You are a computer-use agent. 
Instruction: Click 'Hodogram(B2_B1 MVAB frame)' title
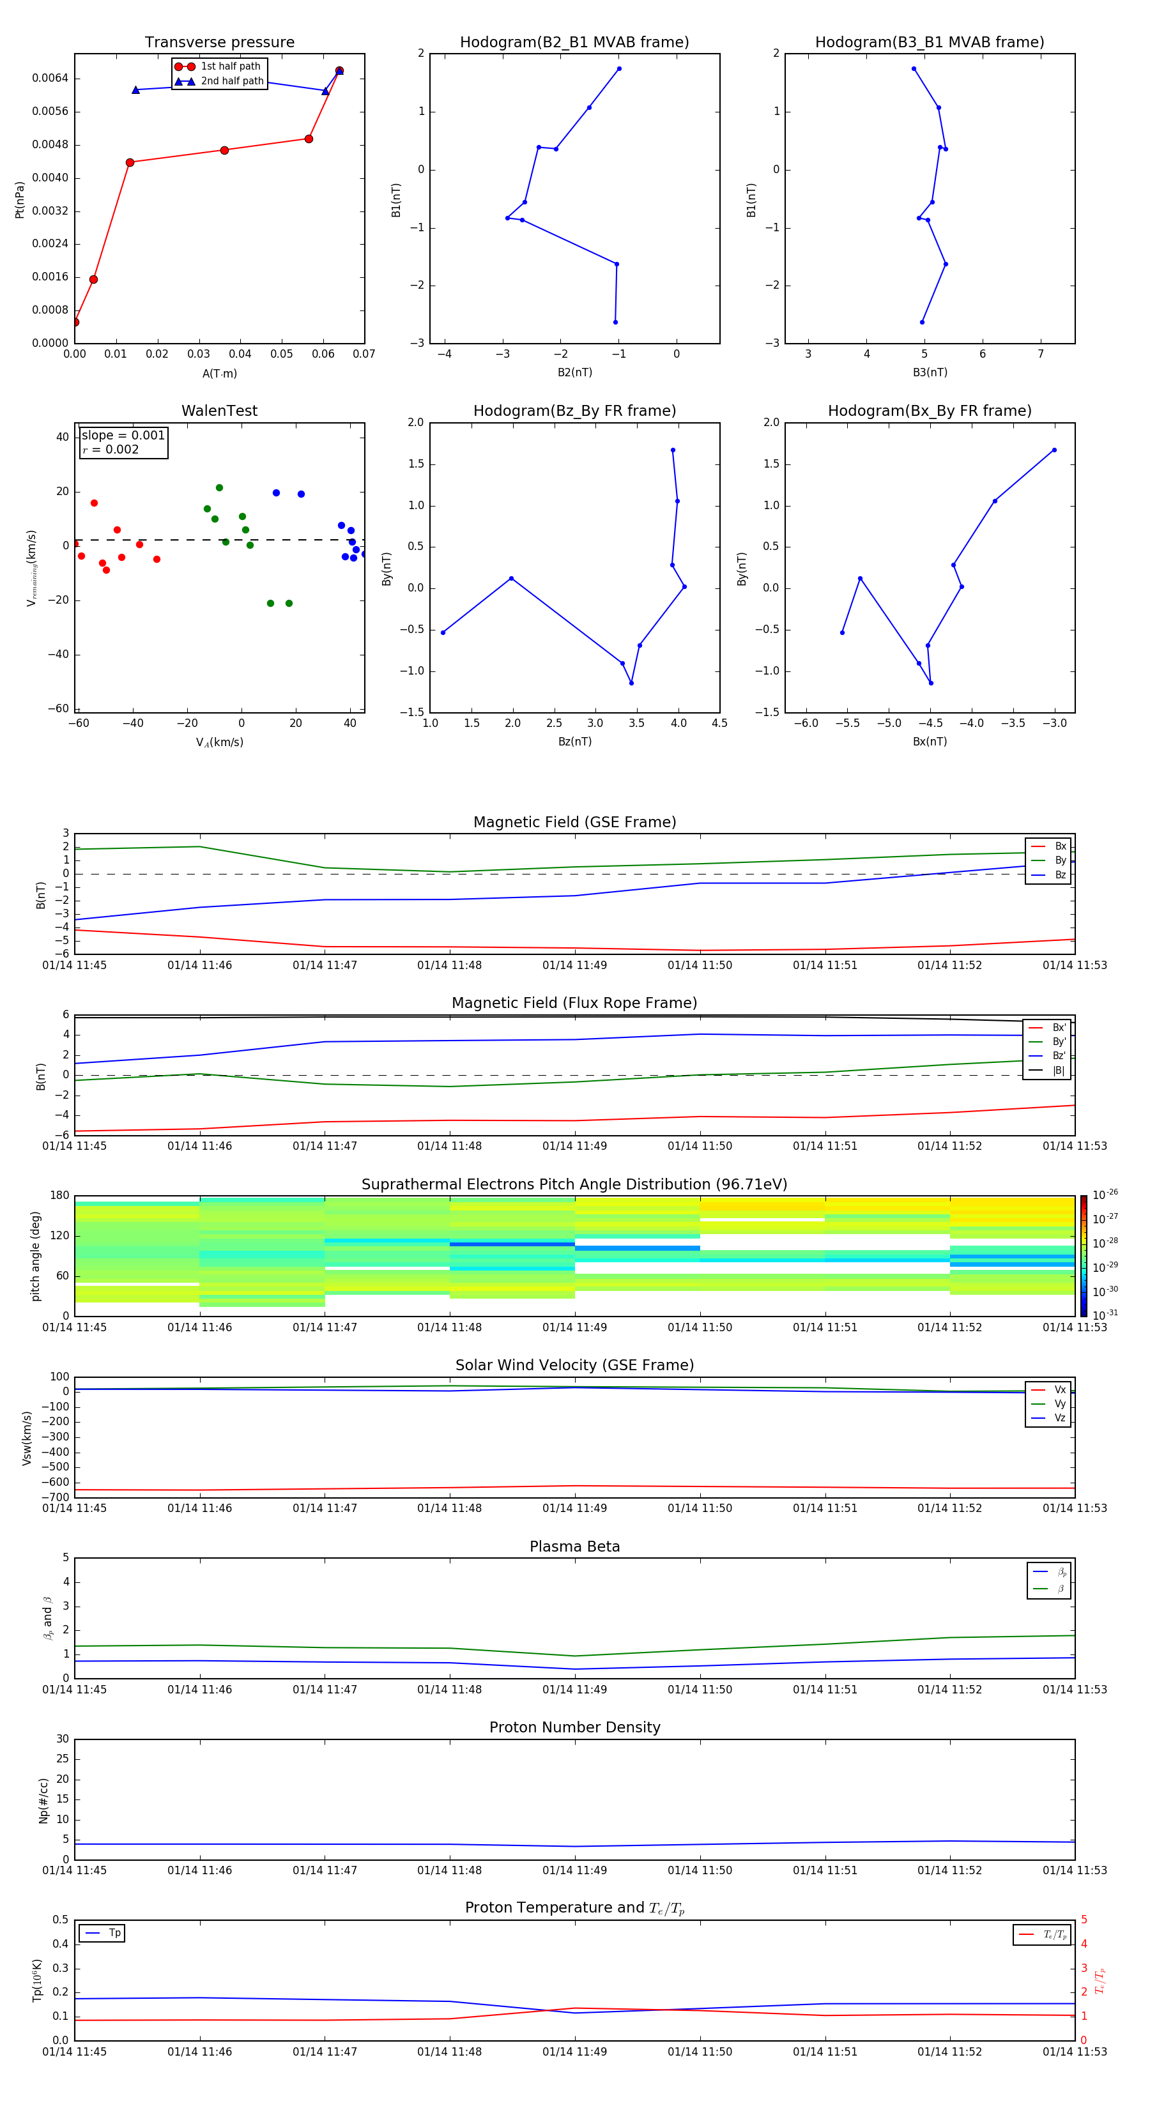(x=574, y=43)
